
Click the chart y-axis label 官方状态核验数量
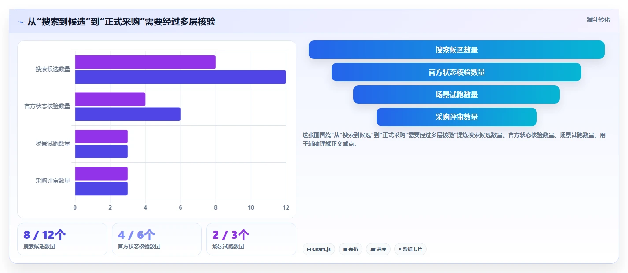(47, 106)
